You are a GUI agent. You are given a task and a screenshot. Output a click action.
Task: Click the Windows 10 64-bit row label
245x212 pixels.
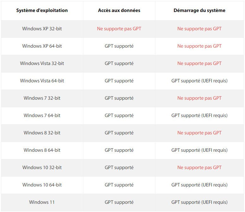click(x=42, y=185)
